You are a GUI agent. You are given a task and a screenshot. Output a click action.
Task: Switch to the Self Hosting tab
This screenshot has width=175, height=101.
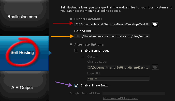(x=22, y=52)
